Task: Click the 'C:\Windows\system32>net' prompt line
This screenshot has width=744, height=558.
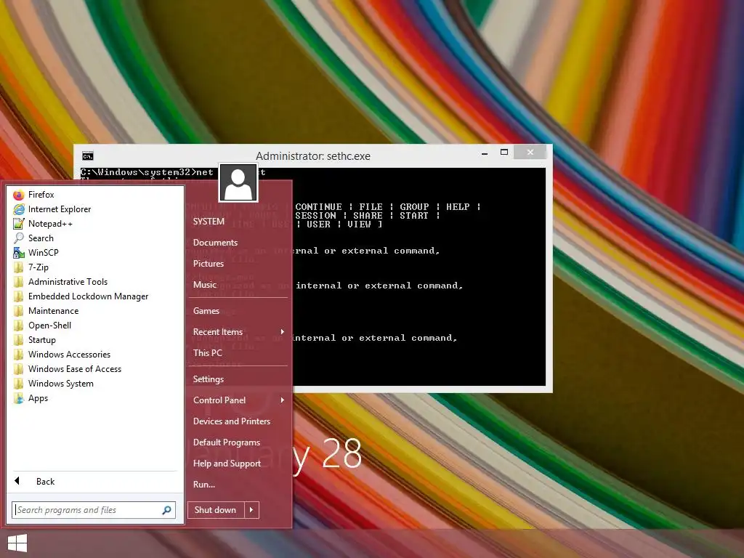Action: point(147,172)
